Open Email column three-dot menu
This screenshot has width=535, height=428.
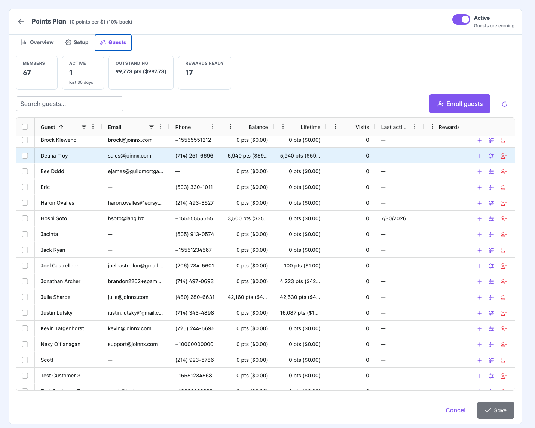pos(160,127)
